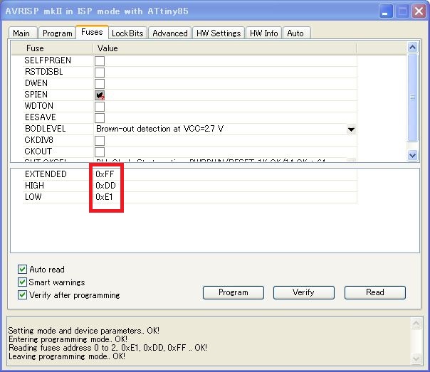Image resolution: width=430 pixels, height=372 pixels.
Task: Open the Auto tab
Action: coord(296,33)
